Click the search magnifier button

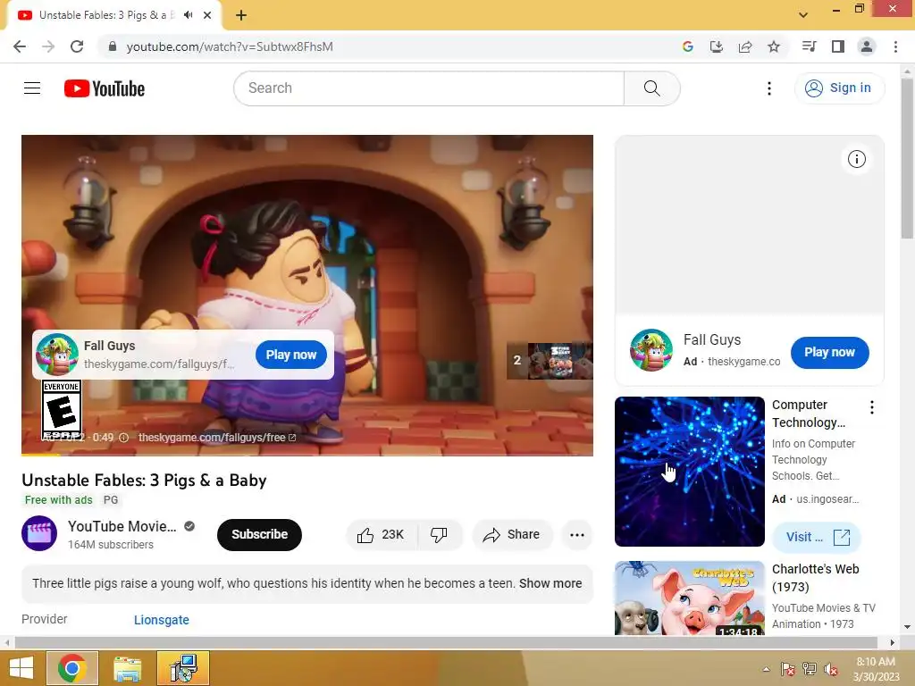651,88
